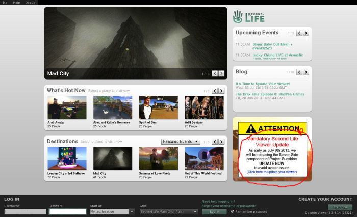Screen dimensions: 357x217
Task: Show previous Destinations page
Action: (215, 142)
